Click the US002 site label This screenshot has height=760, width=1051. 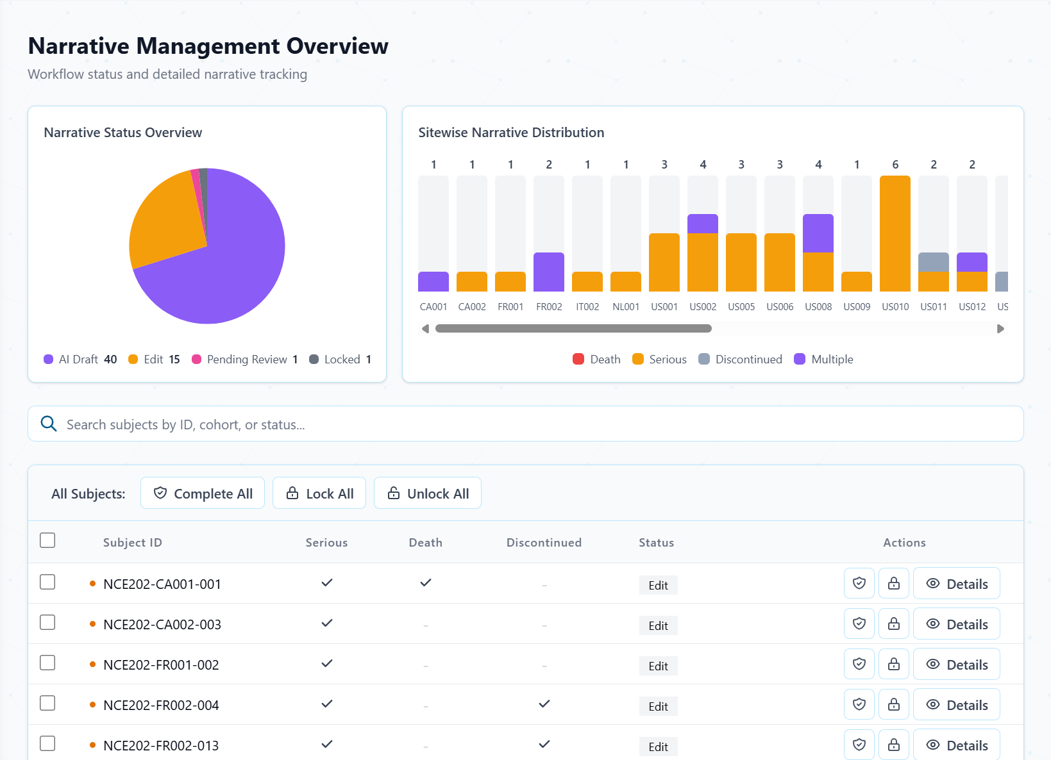(x=703, y=306)
